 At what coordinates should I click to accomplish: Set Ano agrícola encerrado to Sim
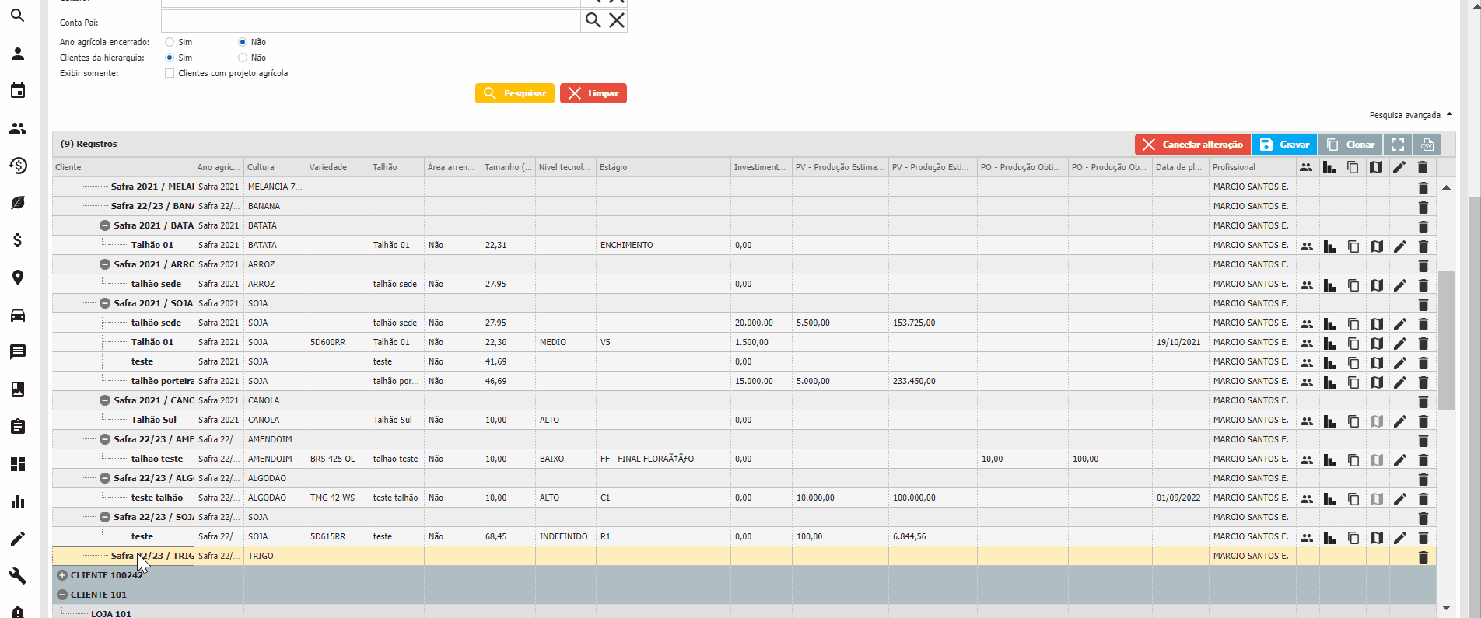click(x=170, y=42)
